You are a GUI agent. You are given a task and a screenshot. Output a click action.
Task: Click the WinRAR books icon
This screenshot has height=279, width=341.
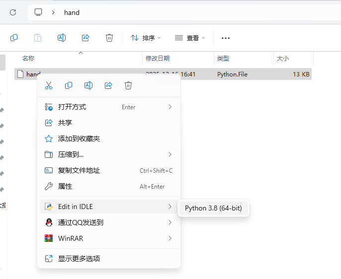point(49,238)
